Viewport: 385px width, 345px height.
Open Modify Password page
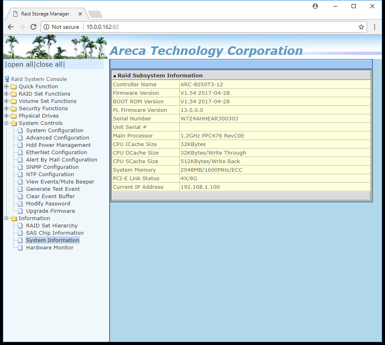pos(48,204)
